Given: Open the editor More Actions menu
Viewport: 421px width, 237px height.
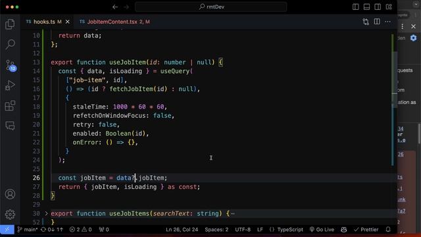Looking at the screenshot, I should pyautogui.click(x=387, y=22).
